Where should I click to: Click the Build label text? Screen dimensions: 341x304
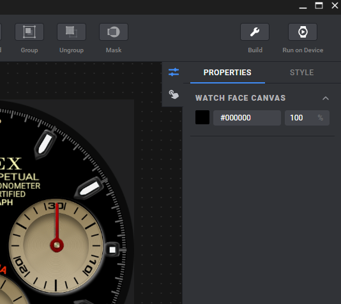[x=255, y=50]
